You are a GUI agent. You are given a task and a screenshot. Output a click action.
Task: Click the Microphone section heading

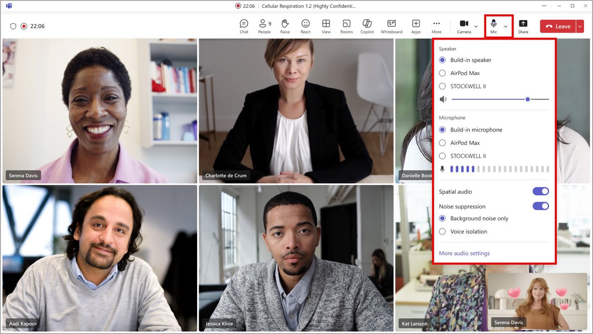452,118
